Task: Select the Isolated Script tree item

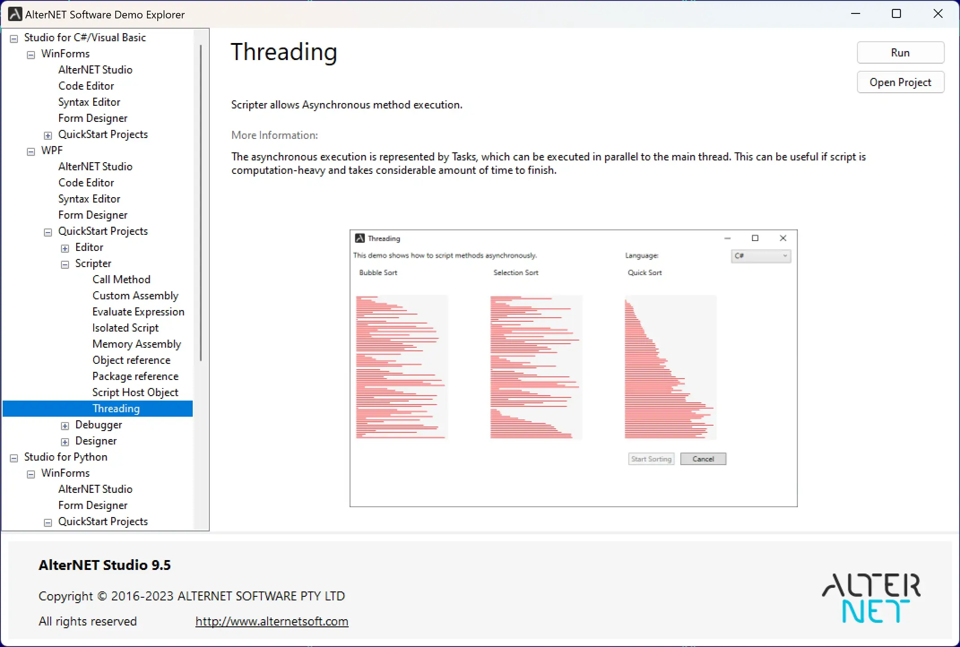Action: pyautogui.click(x=125, y=328)
